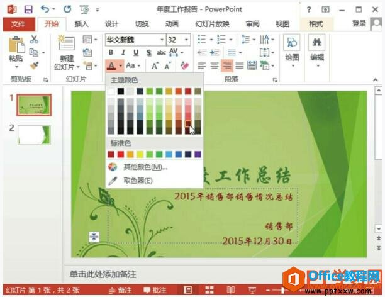Screen dimensions: 385x297
Task: Start slideshow from beginning icon in quick access
Action: click(84, 9)
